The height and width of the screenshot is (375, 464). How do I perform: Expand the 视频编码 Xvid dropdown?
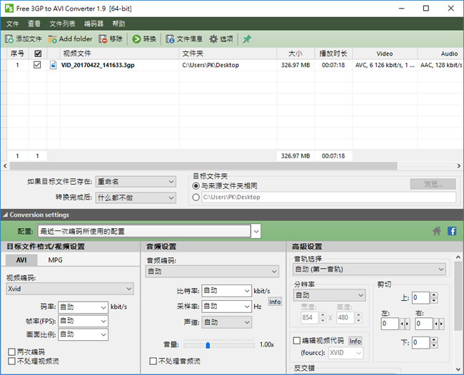(69, 289)
